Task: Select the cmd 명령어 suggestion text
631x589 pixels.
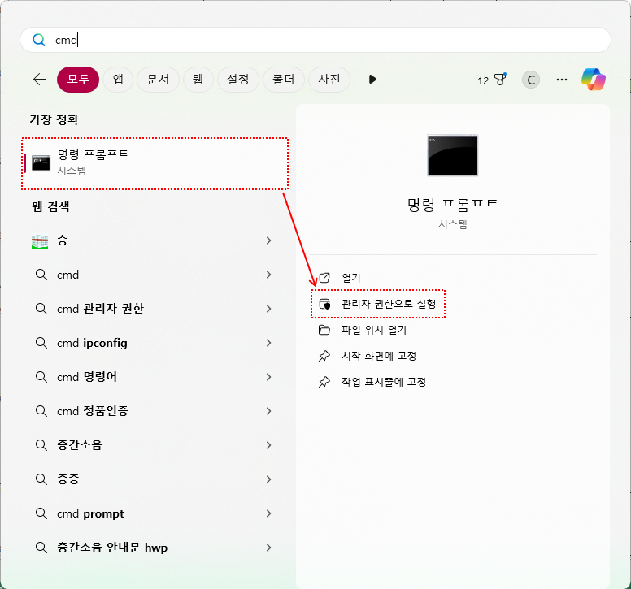Action: point(87,377)
